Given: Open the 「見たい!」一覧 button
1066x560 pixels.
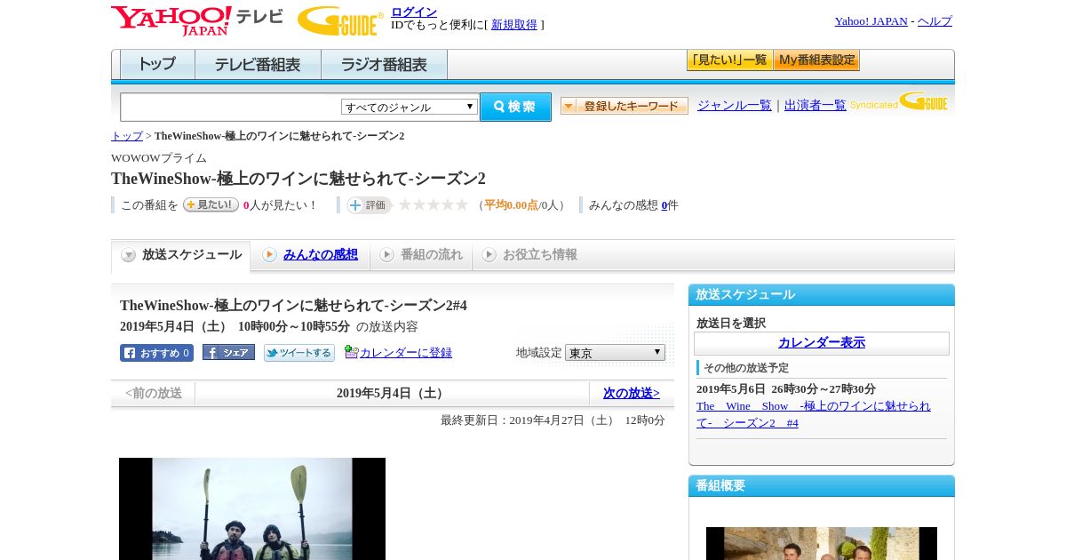Looking at the screenshot, I should [x=729, y=60].
